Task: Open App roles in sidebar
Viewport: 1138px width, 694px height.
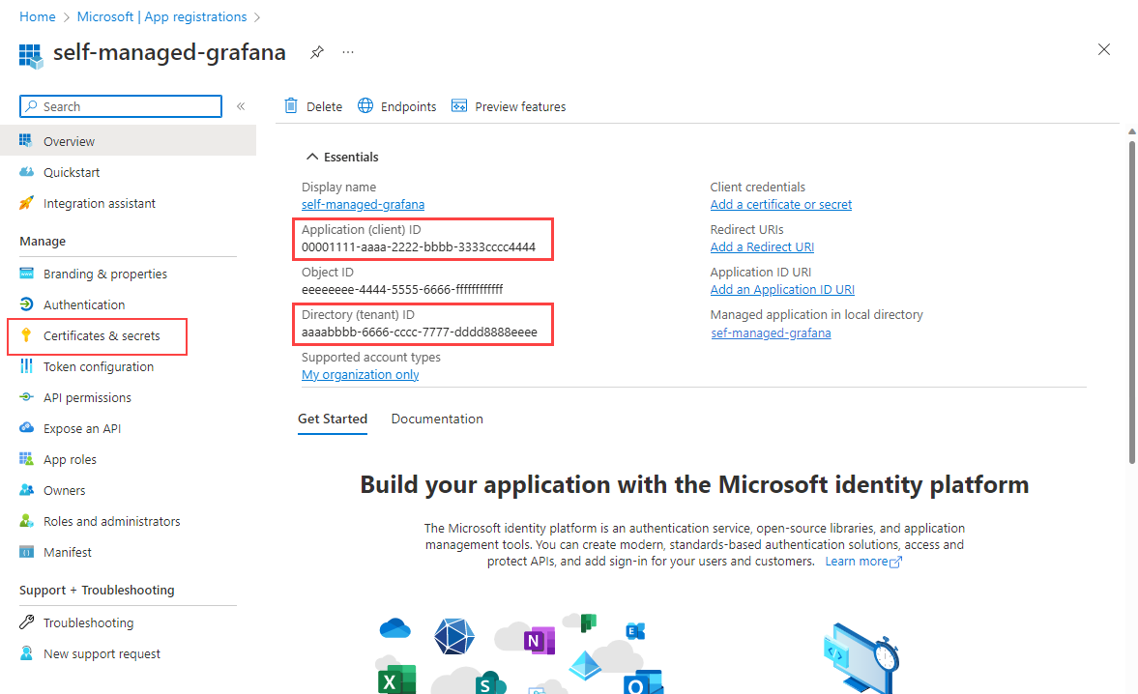Action: 70,460
